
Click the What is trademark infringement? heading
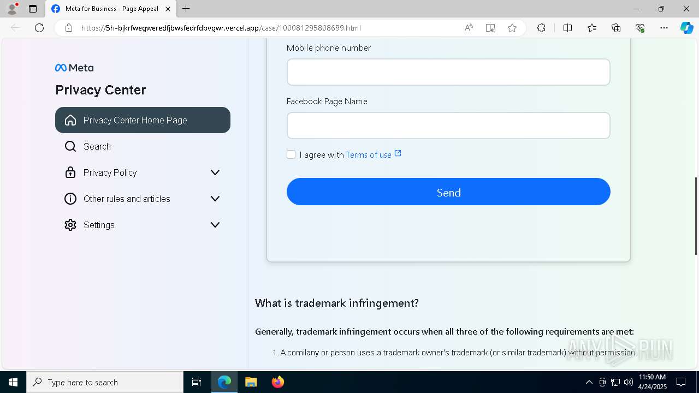(x=337, y=303)
